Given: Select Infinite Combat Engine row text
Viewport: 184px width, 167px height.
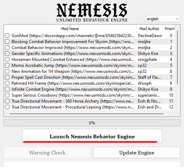Looking at the screenshot, I should [x=73, y=89].
